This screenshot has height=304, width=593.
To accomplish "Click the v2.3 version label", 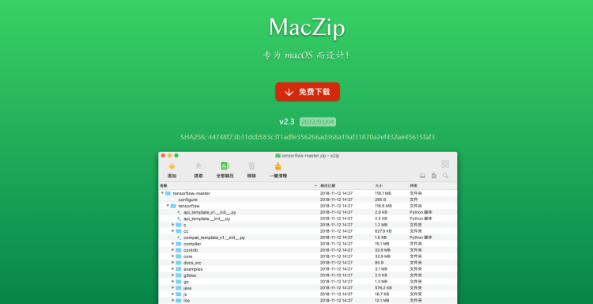I will [287, 122].
